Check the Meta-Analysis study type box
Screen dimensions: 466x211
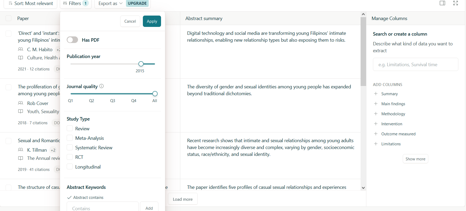coord(70,138)
